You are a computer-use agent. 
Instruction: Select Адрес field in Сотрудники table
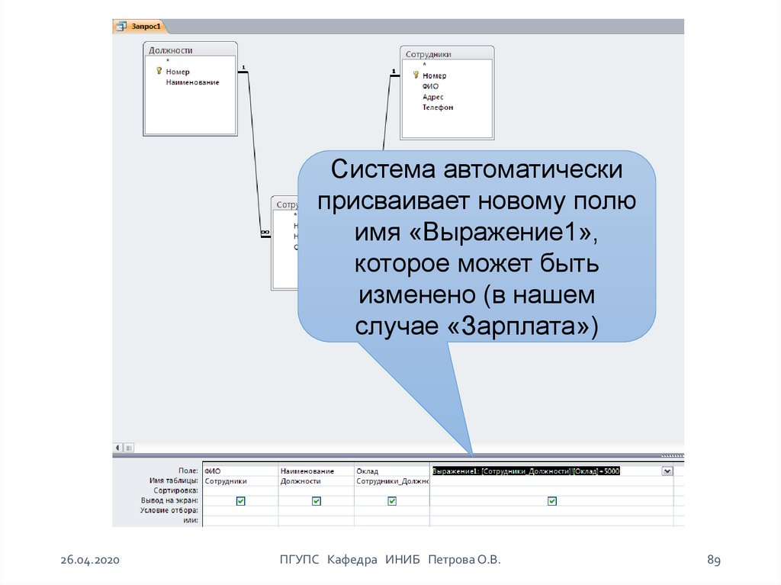pos(432,97)
